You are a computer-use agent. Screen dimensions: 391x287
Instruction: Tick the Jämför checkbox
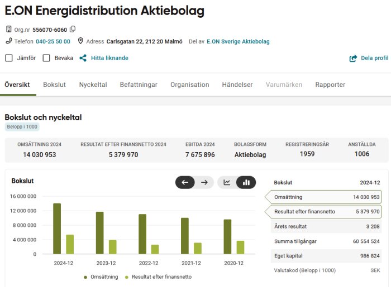click(x=9, y=58)
